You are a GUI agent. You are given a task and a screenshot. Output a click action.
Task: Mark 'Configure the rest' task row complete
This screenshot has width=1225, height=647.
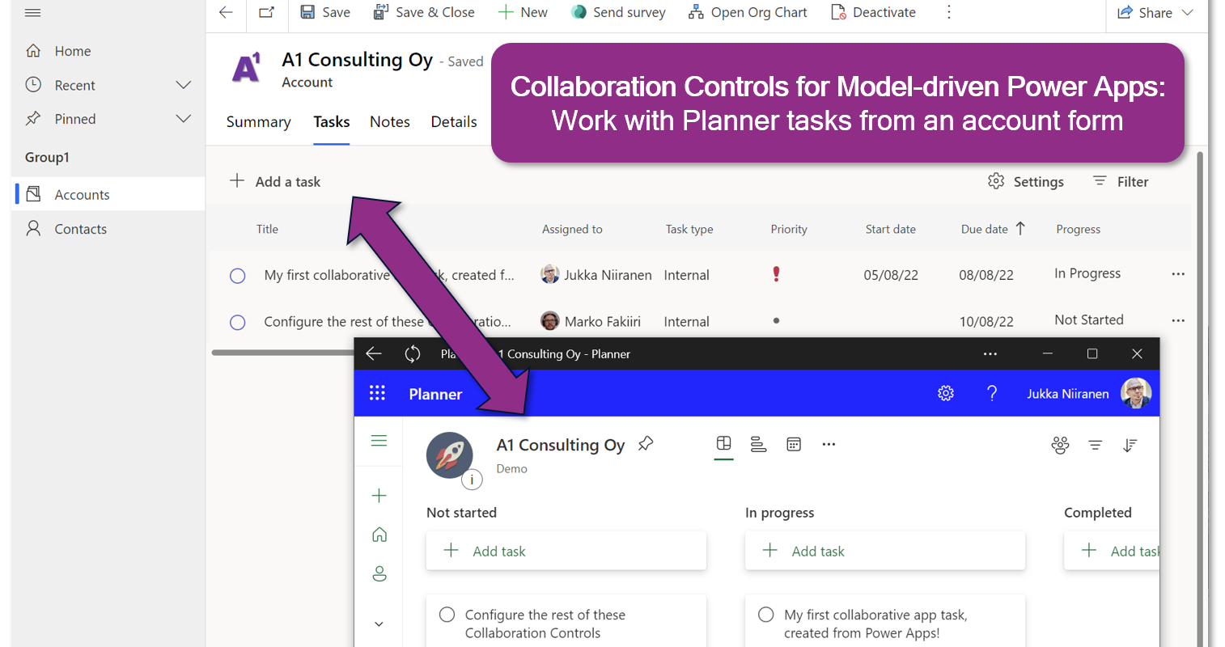pos(238,322)
